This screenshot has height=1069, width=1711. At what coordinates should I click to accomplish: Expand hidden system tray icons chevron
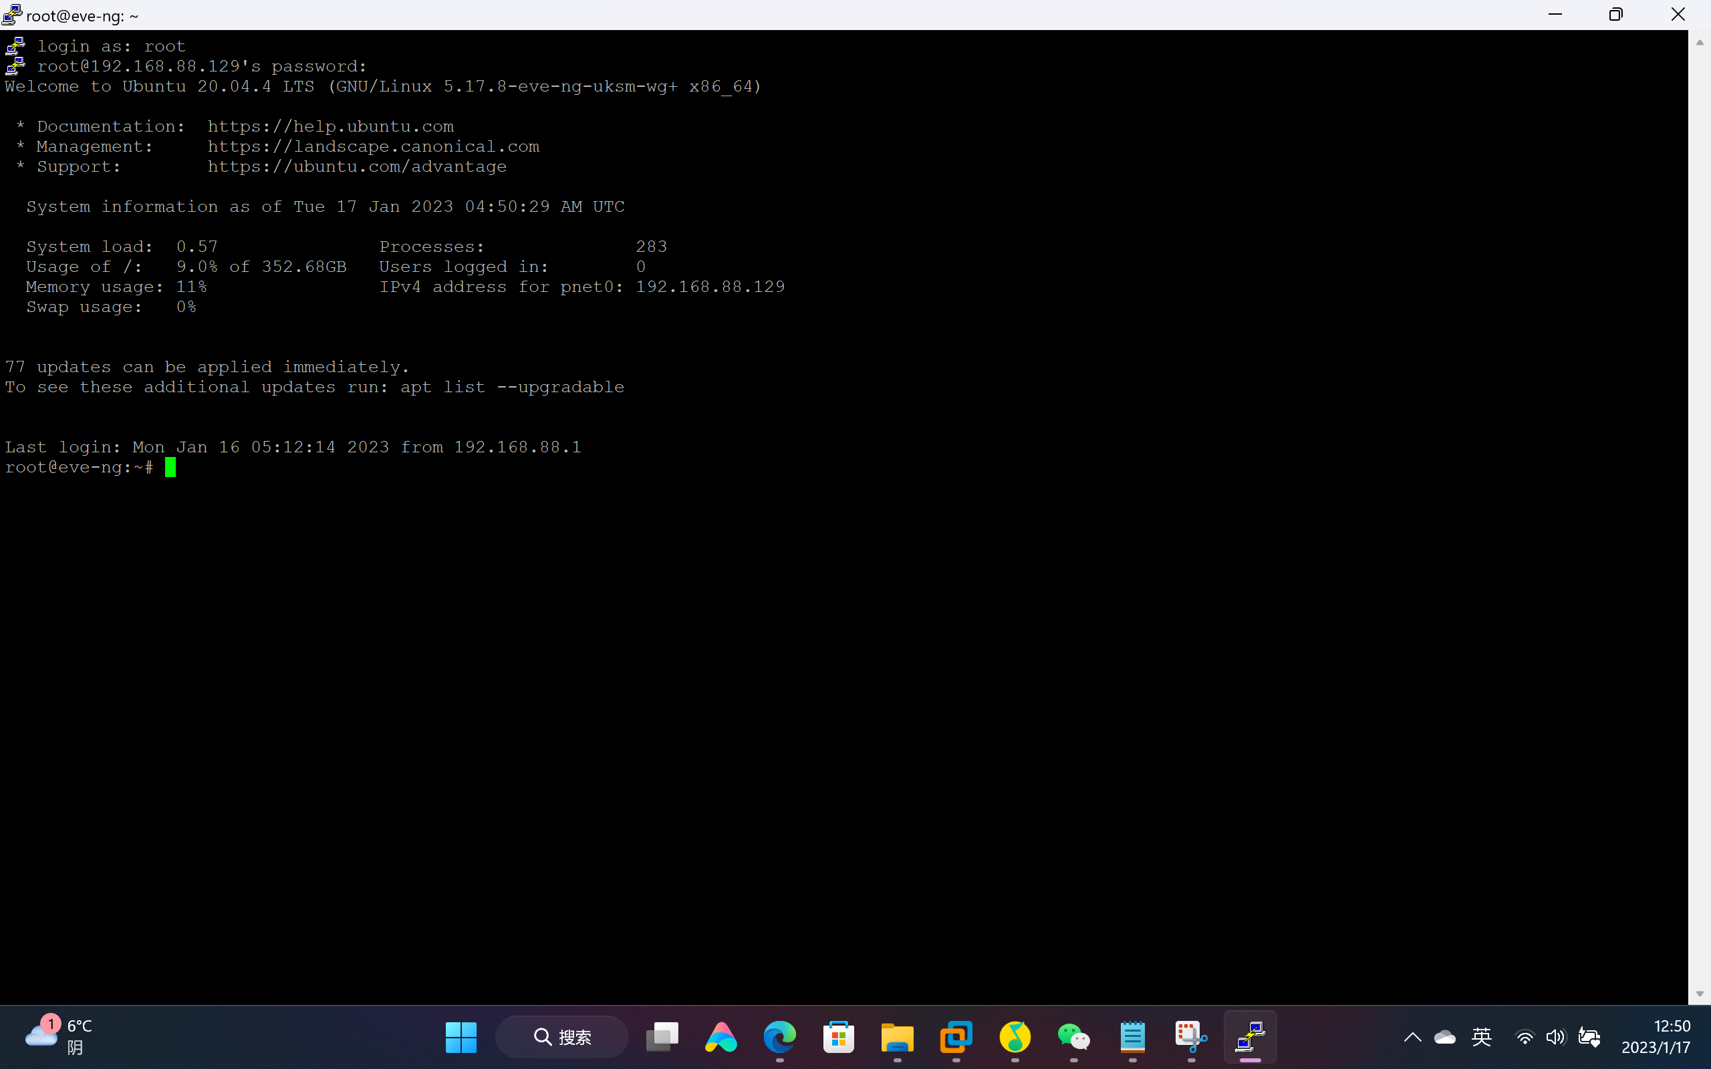pos(1412,1037)
